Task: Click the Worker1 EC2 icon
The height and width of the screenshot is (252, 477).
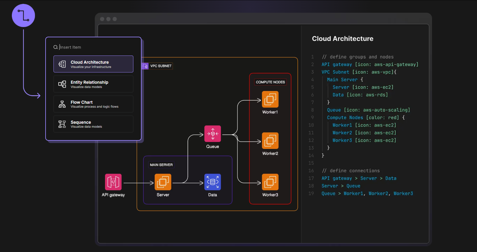Action: (x=270, y=99)
